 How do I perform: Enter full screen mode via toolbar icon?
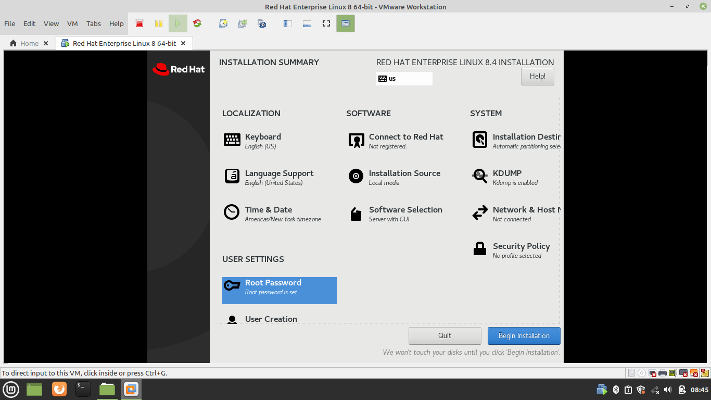pos(326,23)
